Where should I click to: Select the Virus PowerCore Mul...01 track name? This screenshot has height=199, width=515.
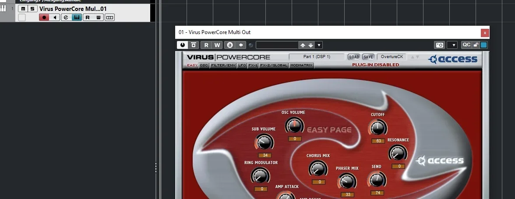73,9
